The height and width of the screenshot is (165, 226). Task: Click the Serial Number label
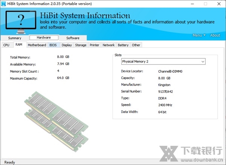[x=131, y=92]
